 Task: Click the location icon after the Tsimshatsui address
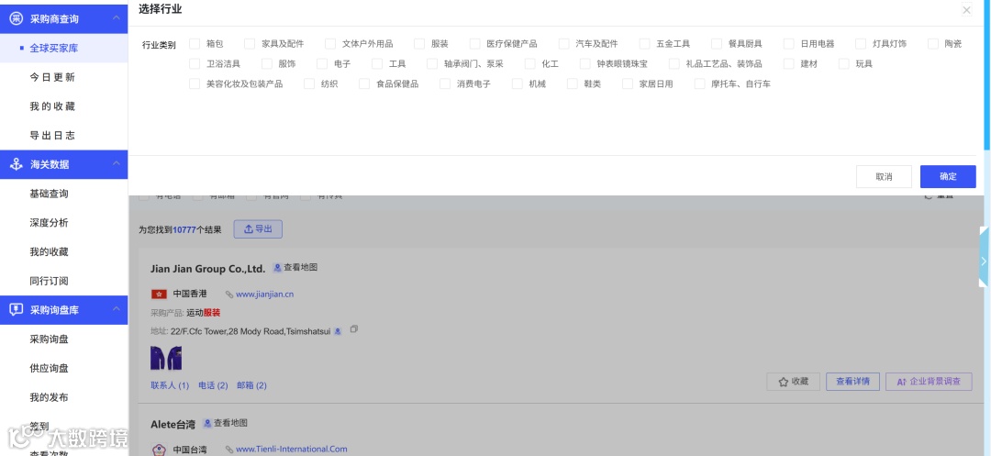click(x=338, y=331)
